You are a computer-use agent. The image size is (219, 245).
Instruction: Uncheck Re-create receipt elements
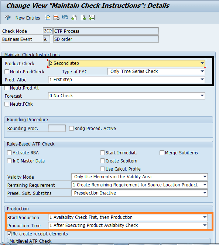pos(9,234)
